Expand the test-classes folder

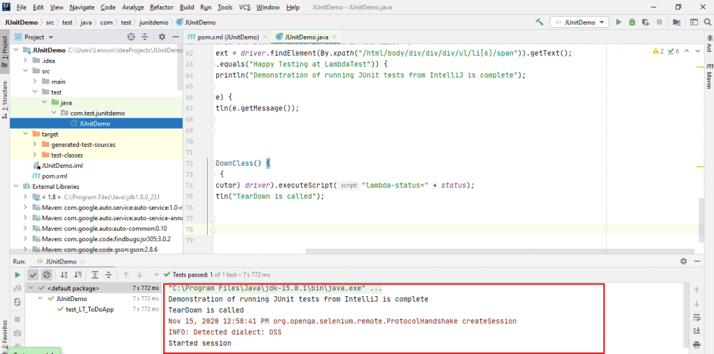point(35,155)
